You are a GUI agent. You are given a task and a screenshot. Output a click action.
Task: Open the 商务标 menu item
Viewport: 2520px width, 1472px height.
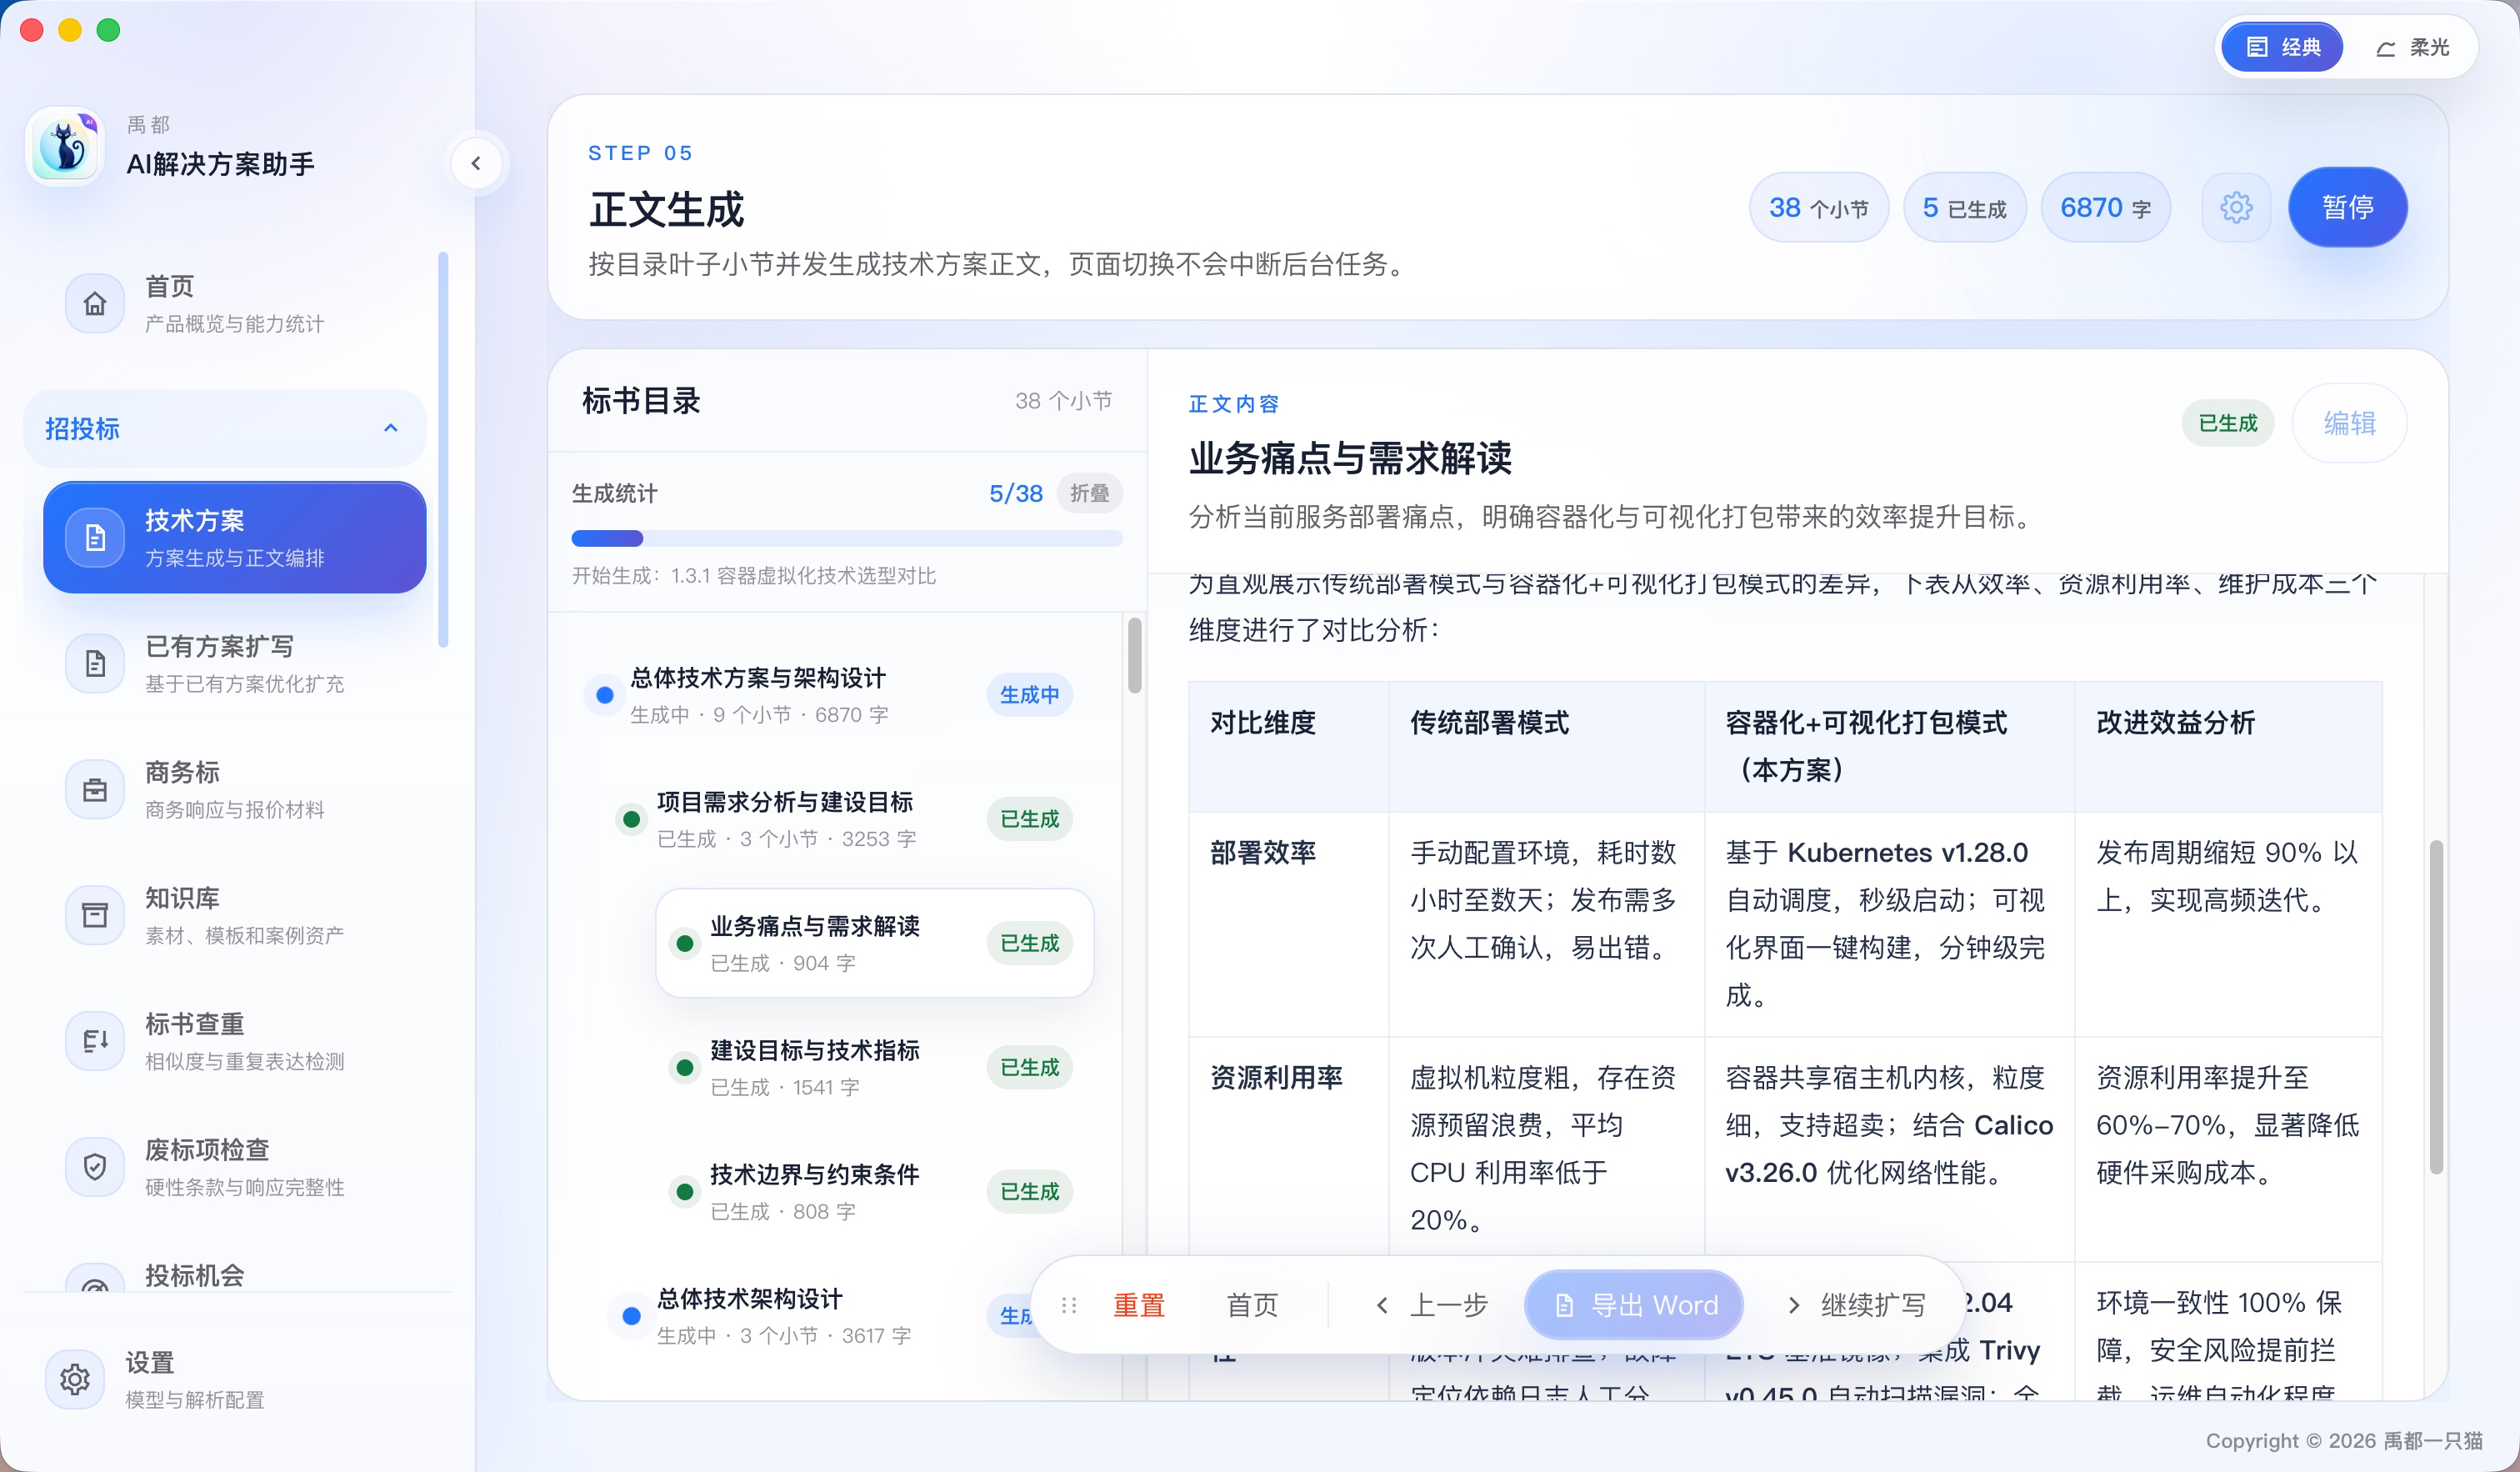coord(235,789)
